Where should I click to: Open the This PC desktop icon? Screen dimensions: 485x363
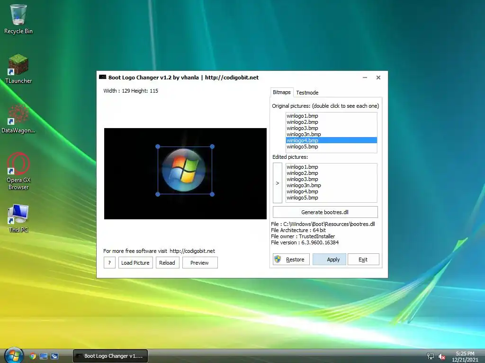[x=18, y=218]
